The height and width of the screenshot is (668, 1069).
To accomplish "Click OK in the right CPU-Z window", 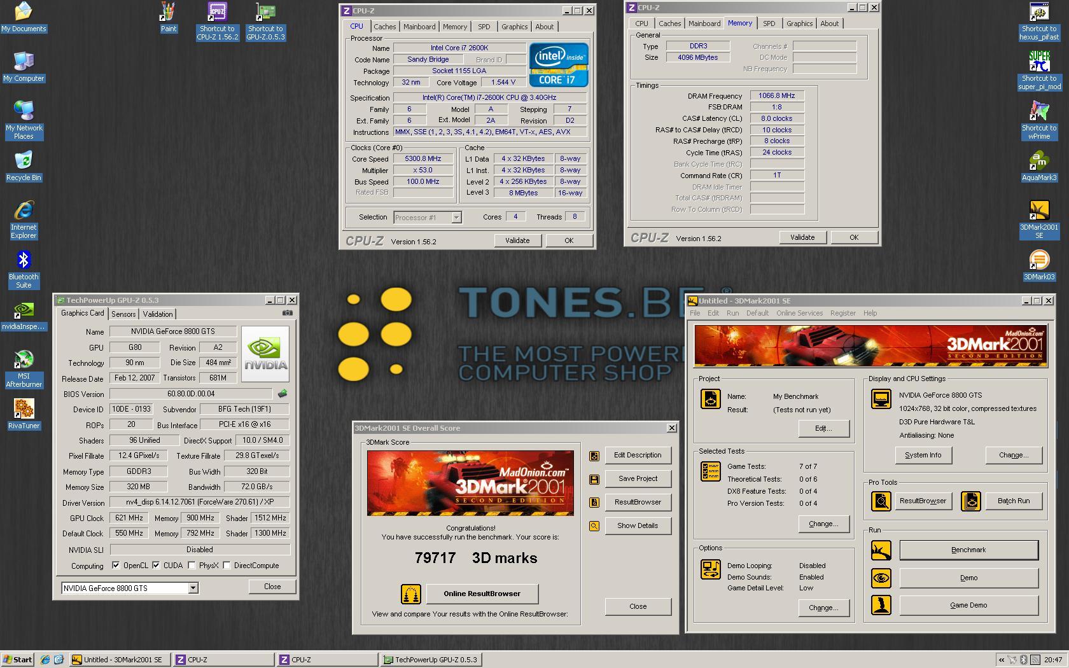I will [x=854, y=237].
